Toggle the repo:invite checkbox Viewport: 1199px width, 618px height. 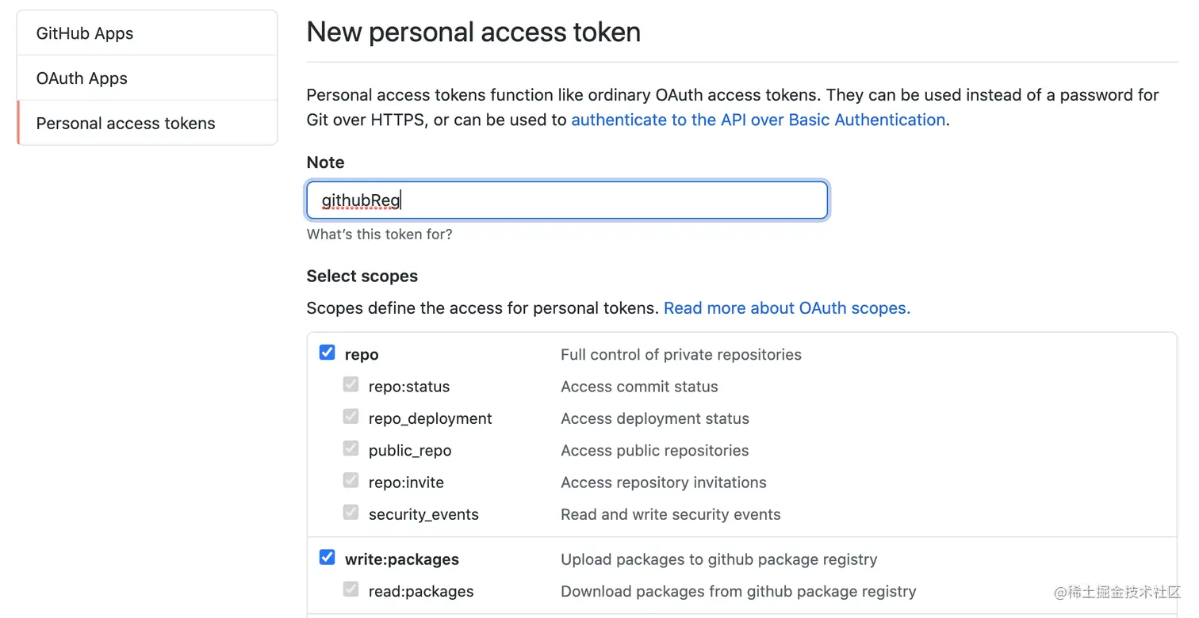pos(351,481)
